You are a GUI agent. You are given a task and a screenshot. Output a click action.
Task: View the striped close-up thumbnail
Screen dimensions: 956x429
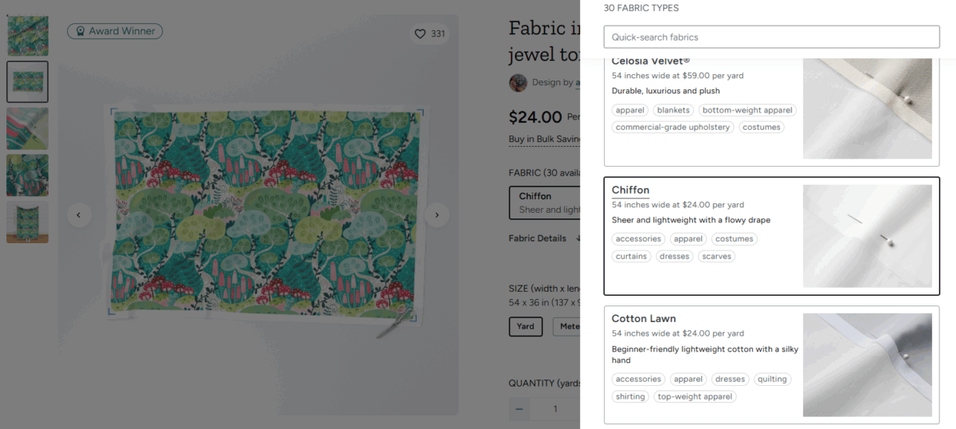click(x=28, y=128)
